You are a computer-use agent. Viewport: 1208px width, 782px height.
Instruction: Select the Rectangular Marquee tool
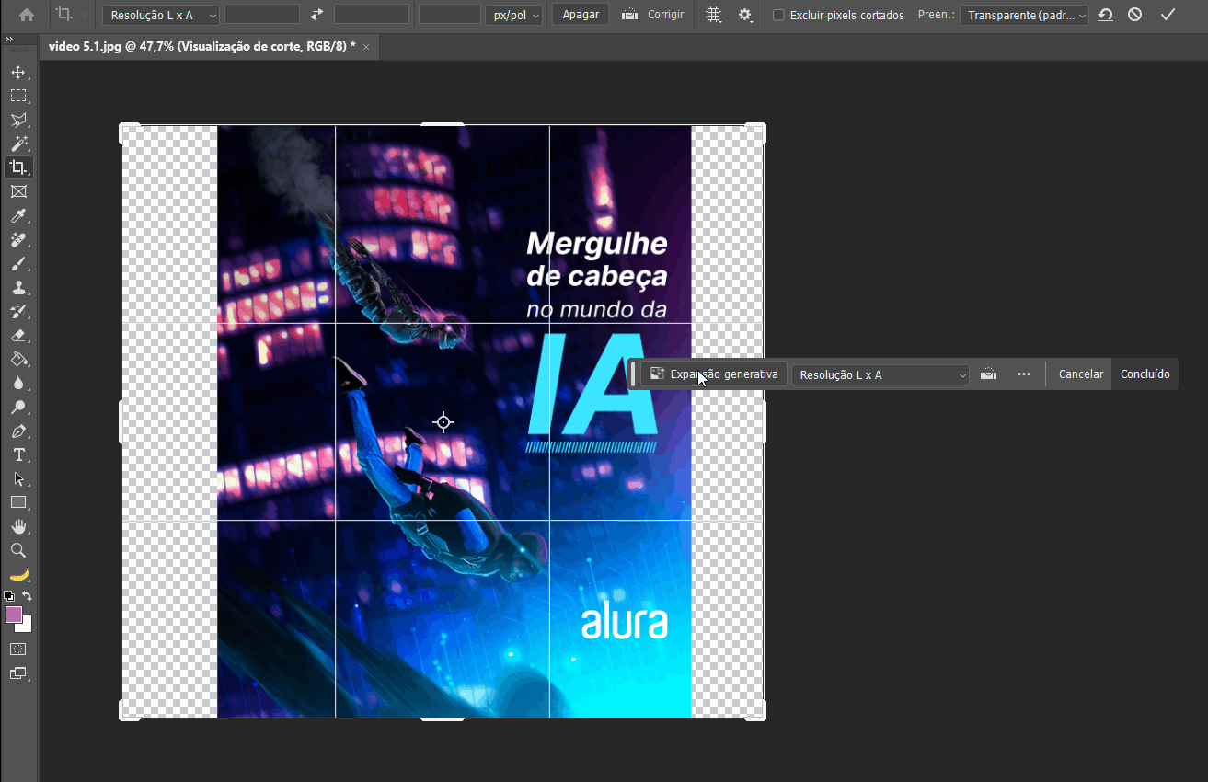[17, 96]
